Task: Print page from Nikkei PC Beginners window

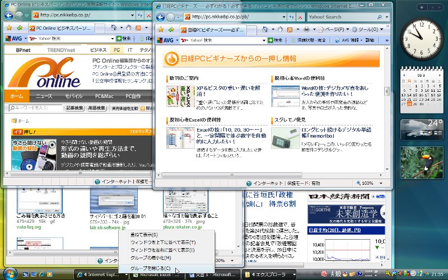Action: click(x=306, y=30)
